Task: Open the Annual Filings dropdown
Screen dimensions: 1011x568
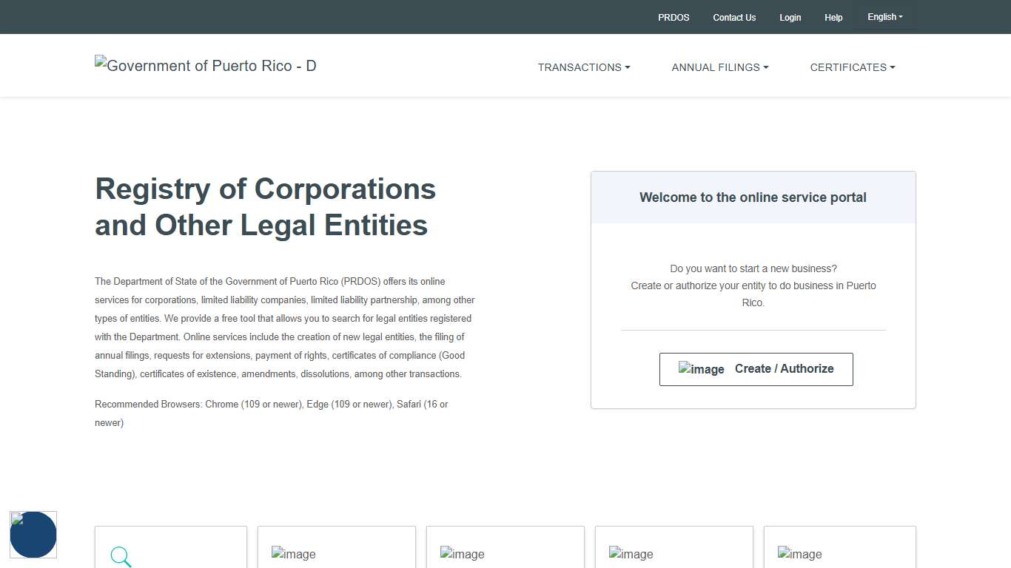Action: pos(719,67)
